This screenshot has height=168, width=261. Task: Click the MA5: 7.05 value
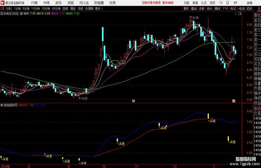(x=30, y=14)
